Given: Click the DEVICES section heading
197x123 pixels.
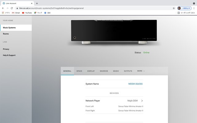Looking at the screenshot, I should (x=114, y=93).
